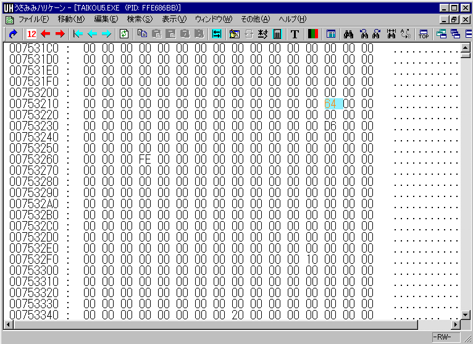Select the FE byte in row 00753260
This screenshot has height=344, width=473.
(x=145, y=159)
